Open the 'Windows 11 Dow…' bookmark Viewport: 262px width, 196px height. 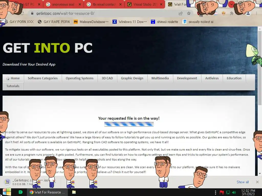130,22
